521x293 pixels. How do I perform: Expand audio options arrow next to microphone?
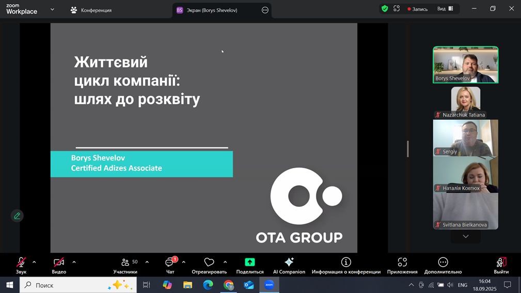pos(35,262)
